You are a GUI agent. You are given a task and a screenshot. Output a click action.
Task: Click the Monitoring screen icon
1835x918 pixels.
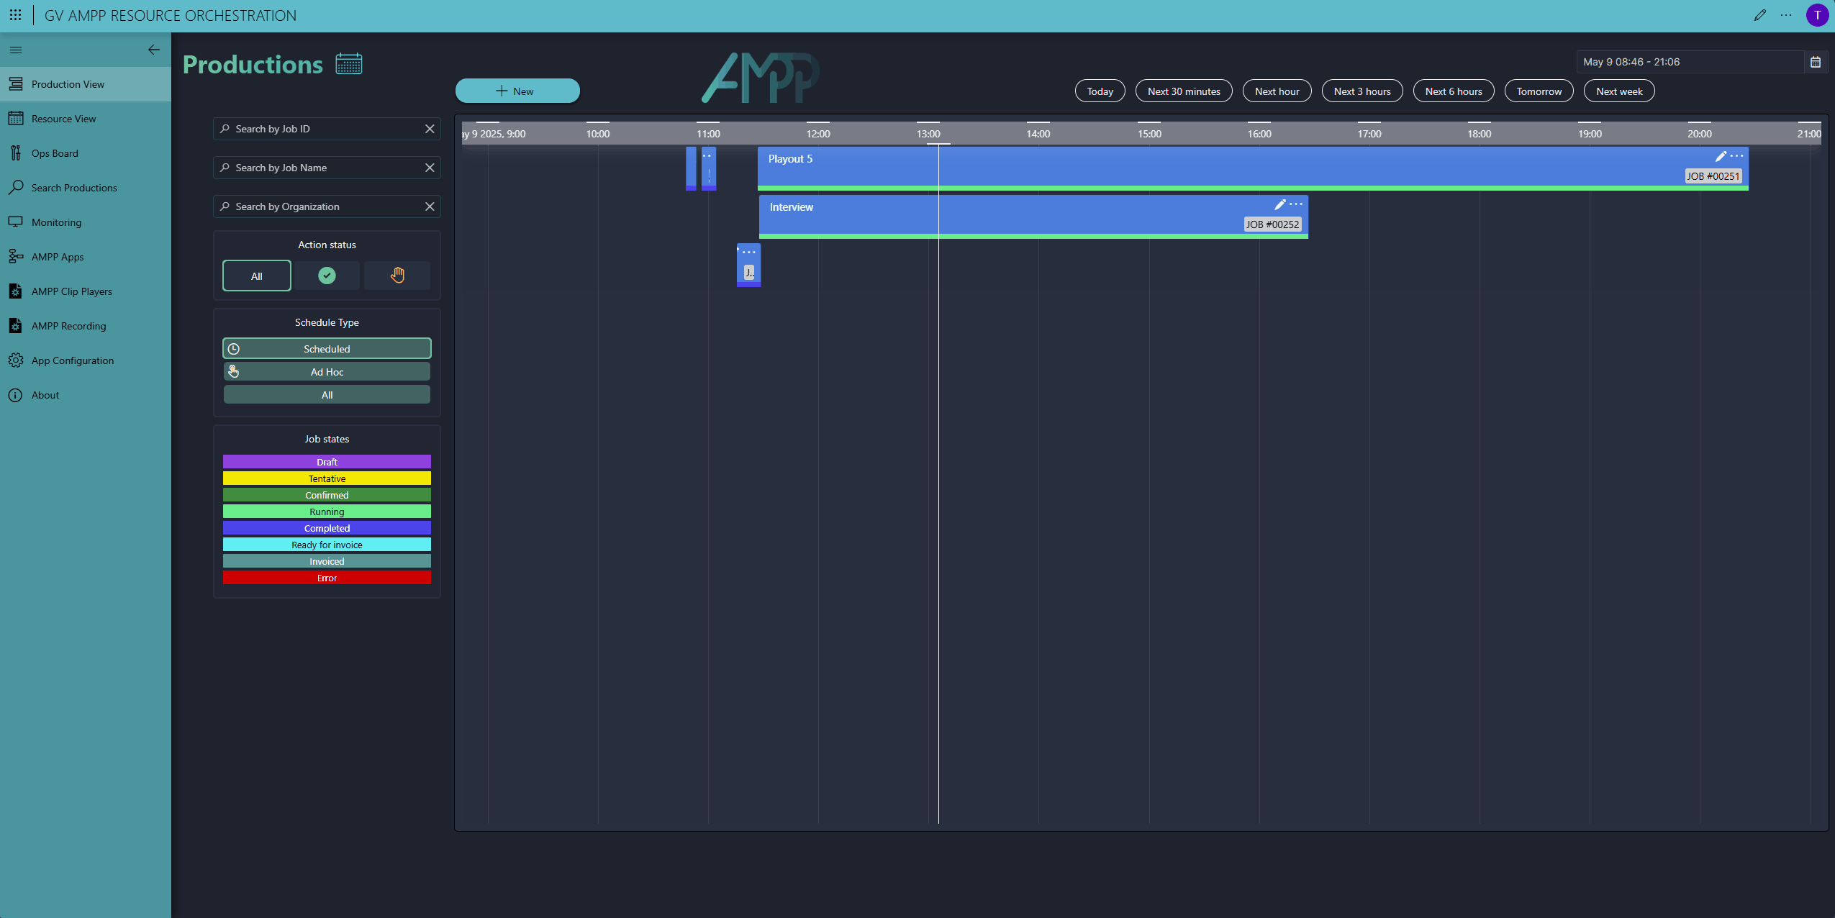(x=16, y=222)
